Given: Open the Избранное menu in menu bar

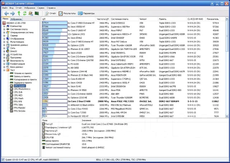Looking at the screenshot, I should [x=29, y=8].
